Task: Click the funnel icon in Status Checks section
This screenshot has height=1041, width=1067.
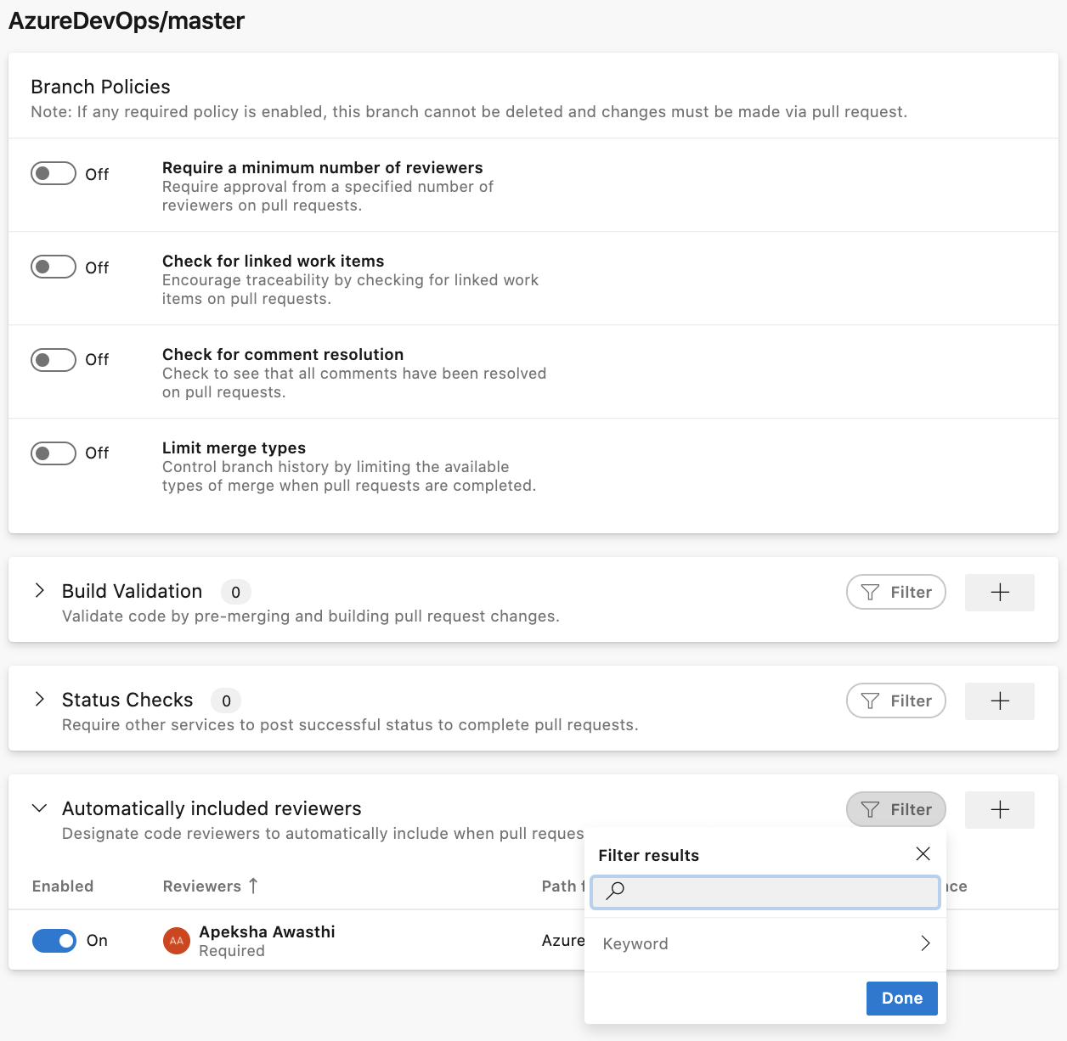Action: (870, 701)
